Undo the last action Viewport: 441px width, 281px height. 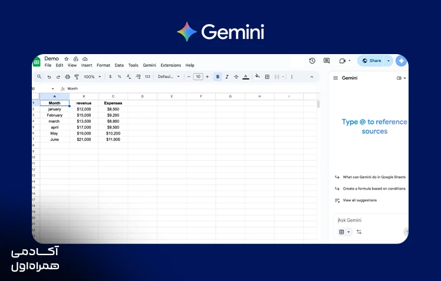pyautogui.click(x=49, y=77)
